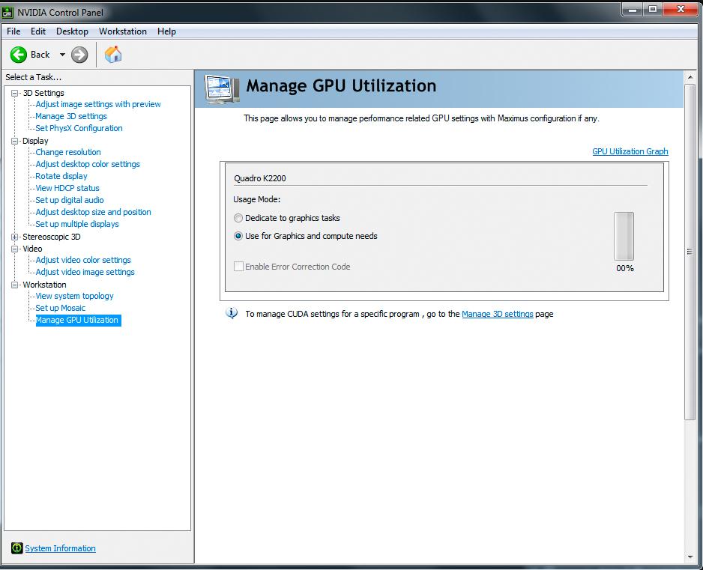Image resolution: width=703 pixels, height=570 pixels.
Task: Click the scrollbar up arrow
Action: click(x=690, y=78)
